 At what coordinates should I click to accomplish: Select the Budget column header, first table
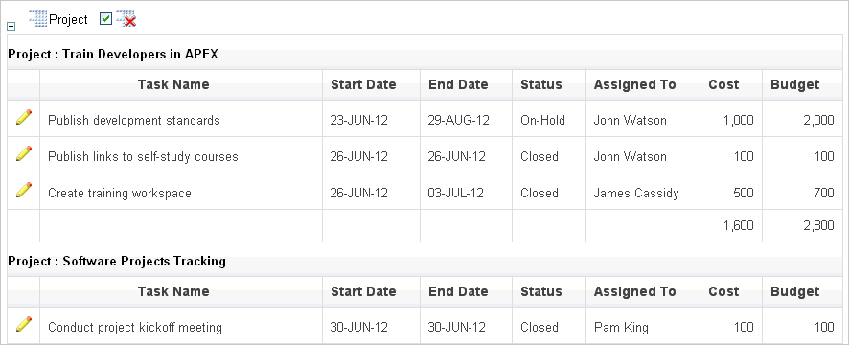click(794, 84)
